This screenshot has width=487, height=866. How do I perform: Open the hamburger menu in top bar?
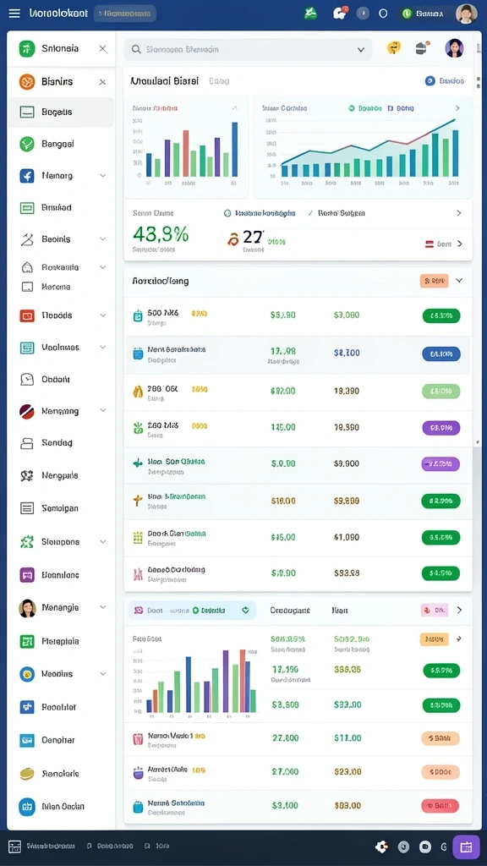(14, 14)
